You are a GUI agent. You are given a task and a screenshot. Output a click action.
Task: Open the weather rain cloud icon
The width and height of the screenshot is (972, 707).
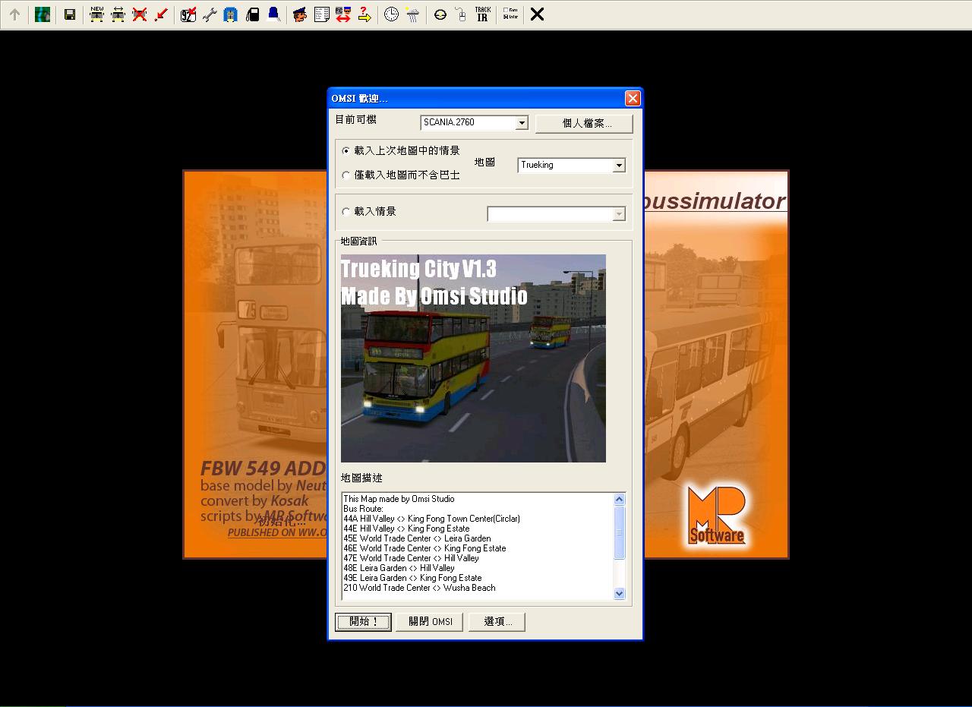[412, 14]
